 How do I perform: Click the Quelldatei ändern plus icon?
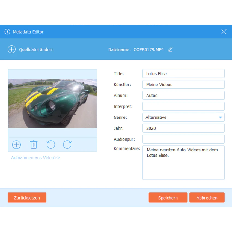[x=11, y=49]
